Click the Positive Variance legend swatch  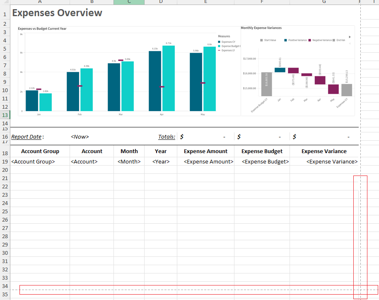pyautogui.click(x=285, y=40)
